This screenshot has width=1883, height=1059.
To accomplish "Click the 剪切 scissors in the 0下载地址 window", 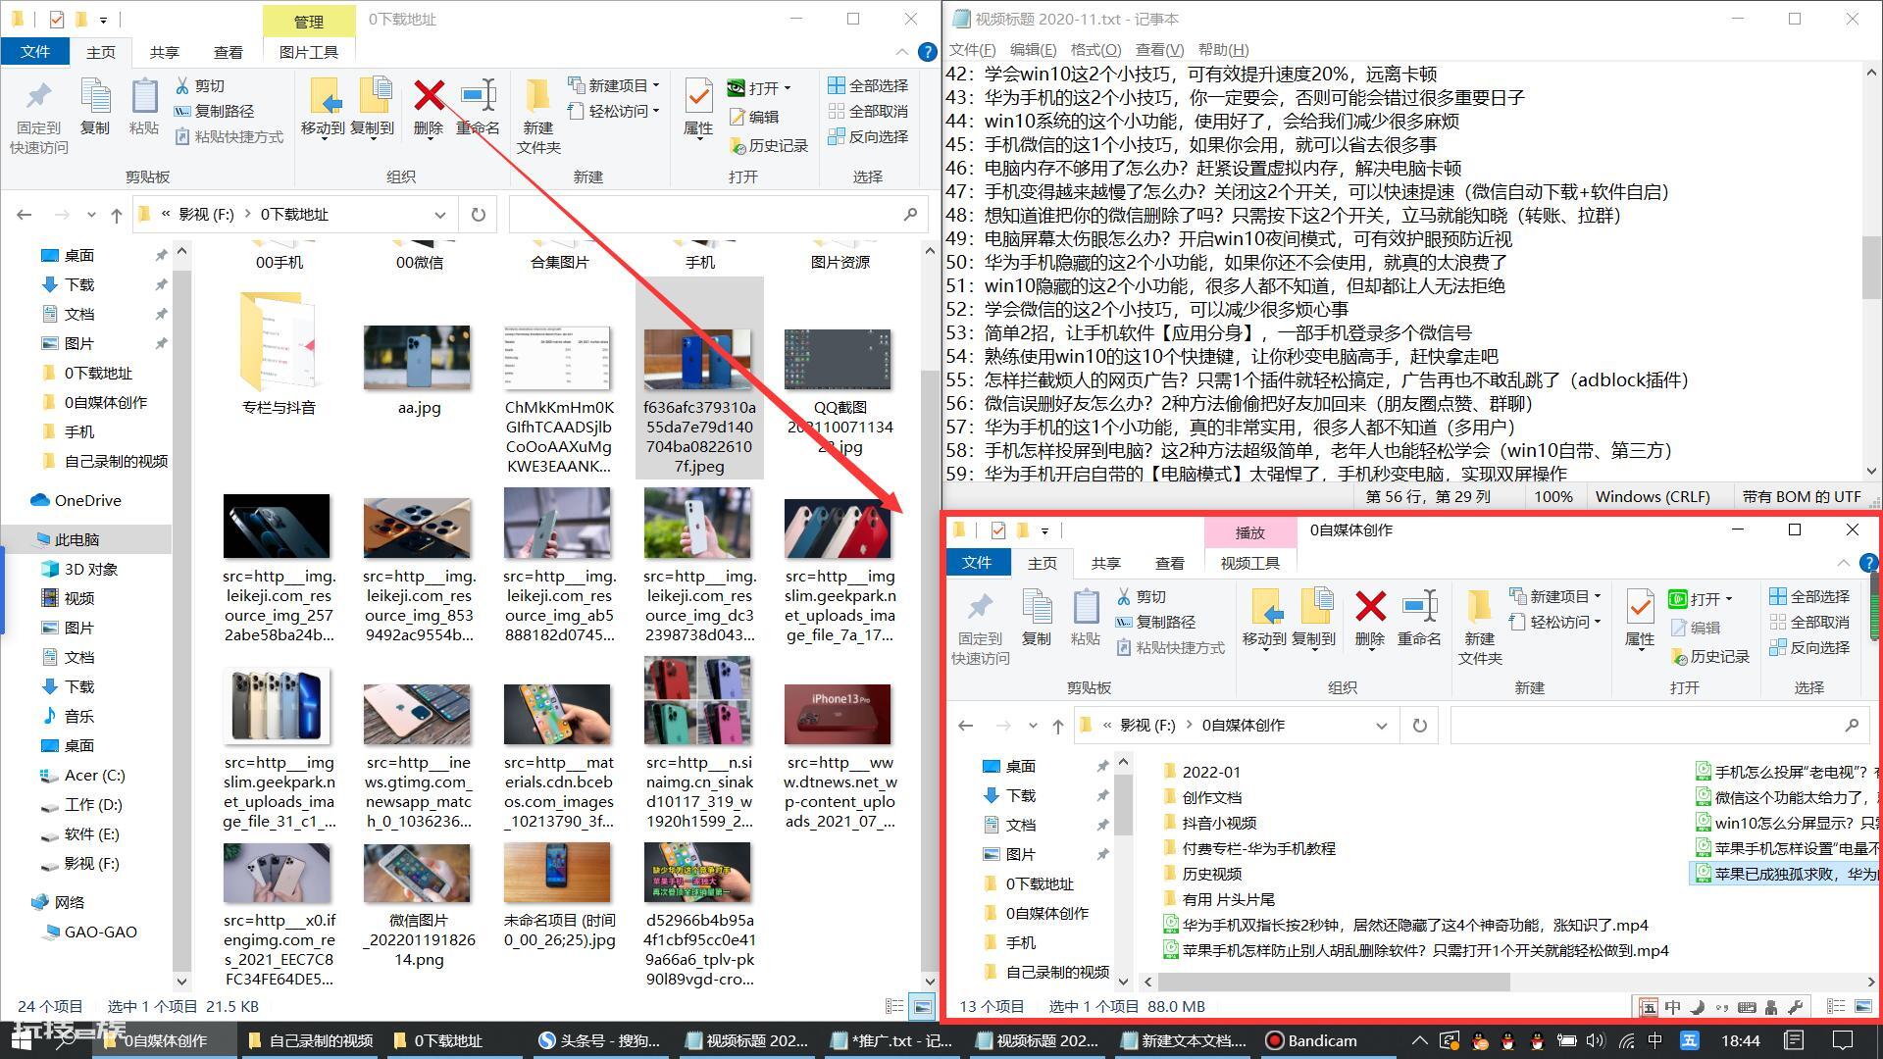I will click(x=182, y=85).
